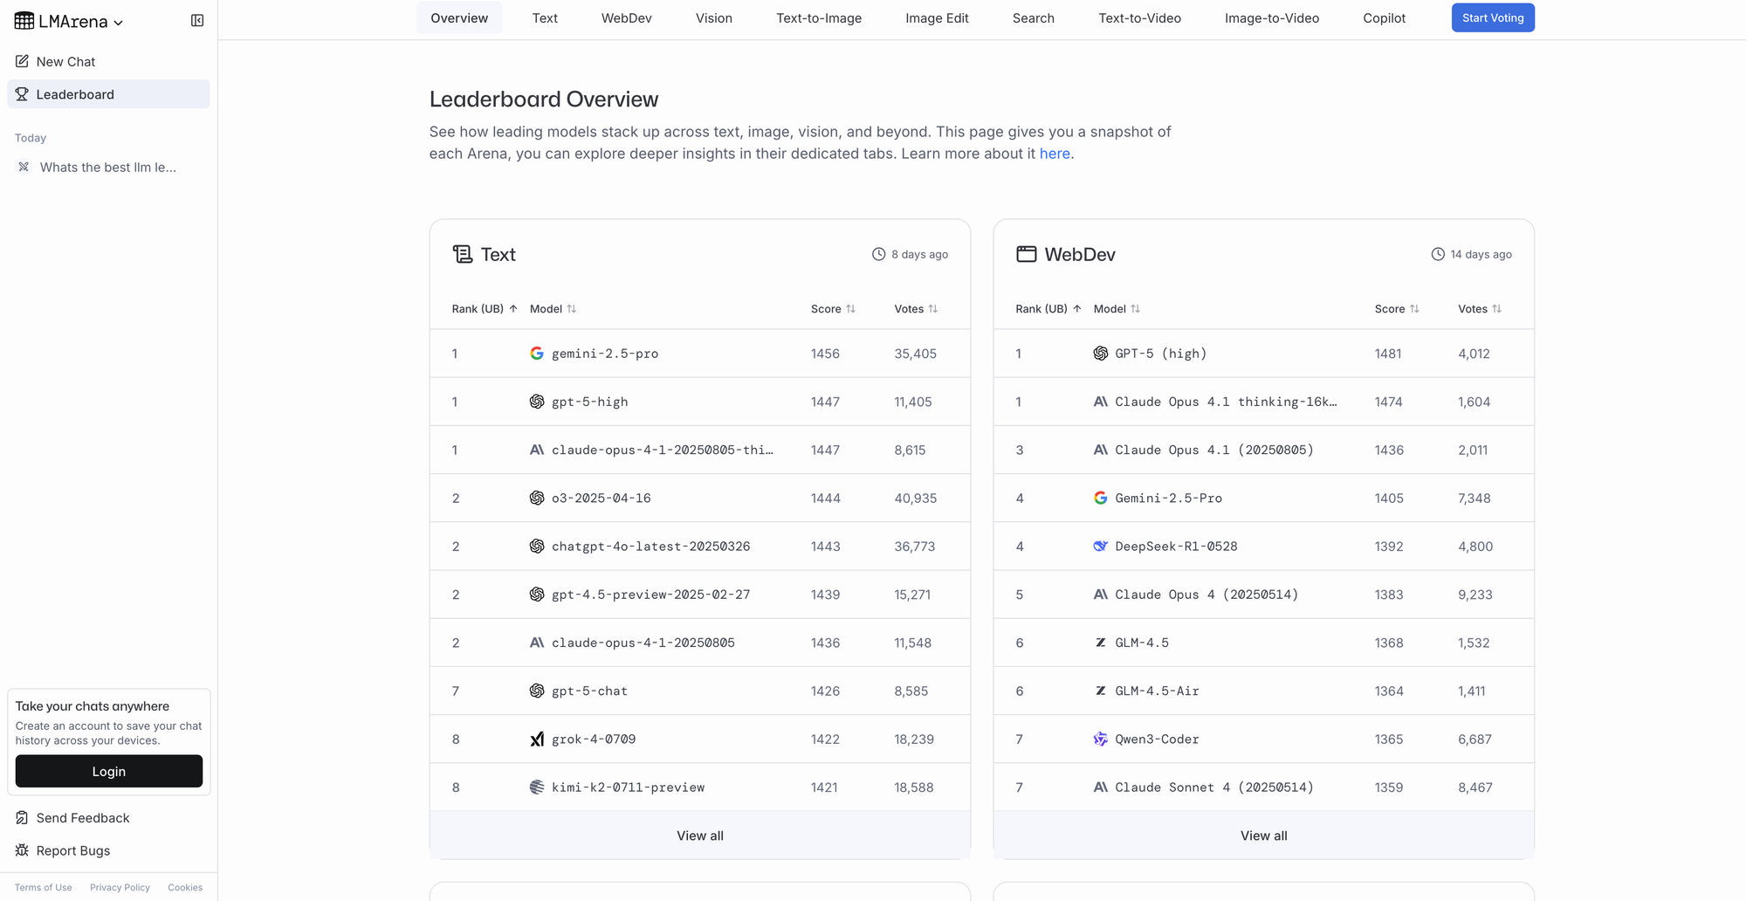Click the New Chat pencil icon

pos(22,61)
